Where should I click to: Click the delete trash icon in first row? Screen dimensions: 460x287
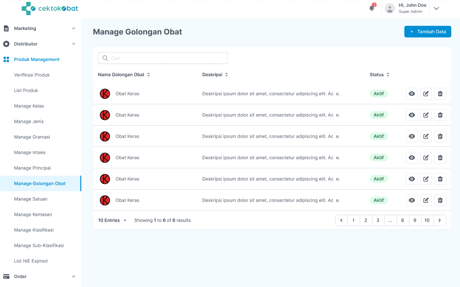[x=440, y=94]
